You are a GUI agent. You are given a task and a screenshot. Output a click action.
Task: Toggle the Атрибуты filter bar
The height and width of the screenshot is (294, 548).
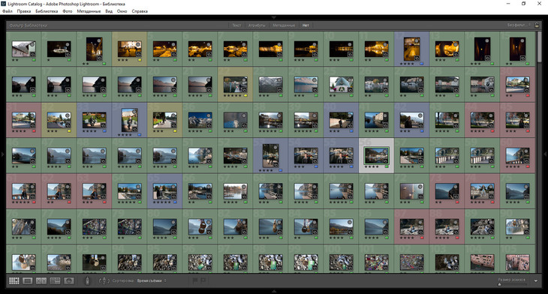click(x=257, y=25)
